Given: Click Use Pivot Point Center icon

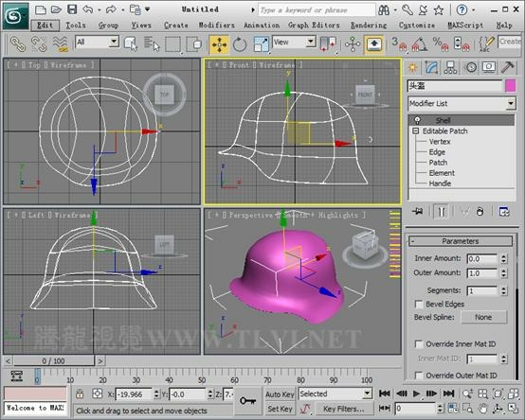Looking at the screenshot, I should [328, 44].
